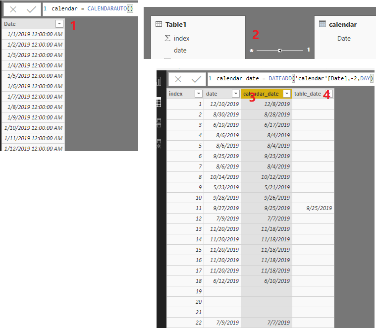This screenshot has width=376, height=329.
Task: Click calendar_date cell 9/26/2019
Action: 267,198
